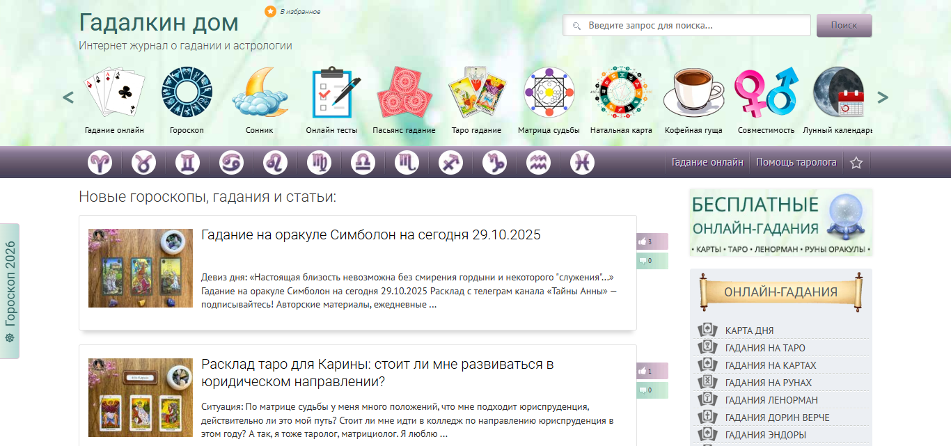Open Гадания на картах sidebar link
The width and height of the screenshot is (951, 446).
(x=771, y=365)
